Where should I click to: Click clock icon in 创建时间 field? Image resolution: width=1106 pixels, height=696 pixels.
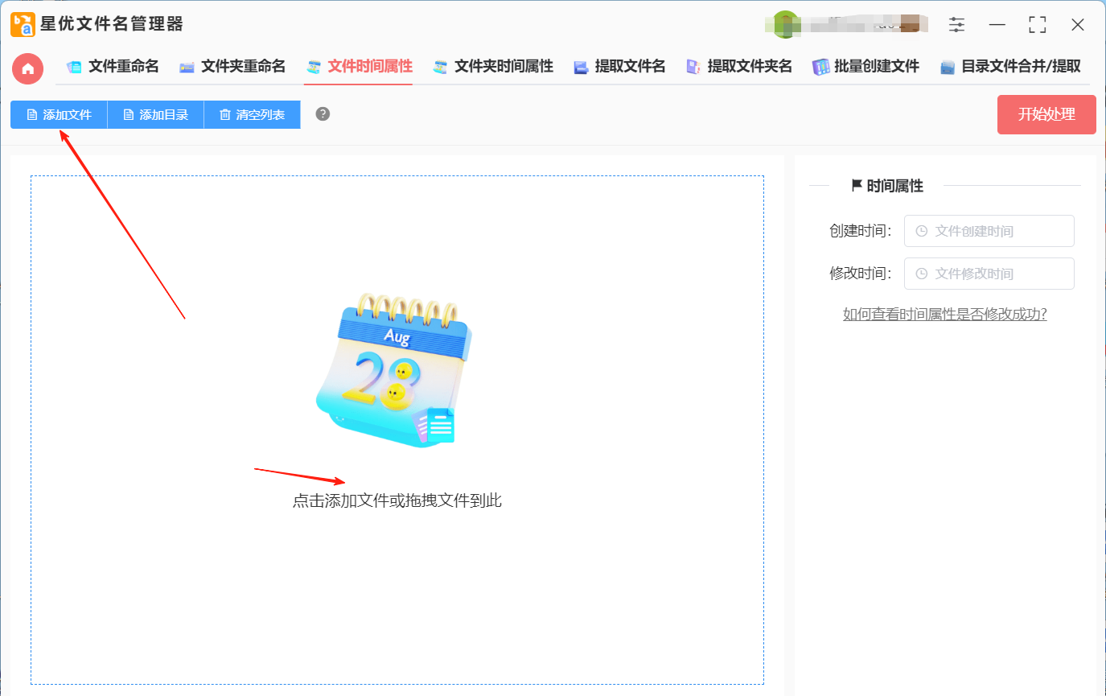click(921, 231)
